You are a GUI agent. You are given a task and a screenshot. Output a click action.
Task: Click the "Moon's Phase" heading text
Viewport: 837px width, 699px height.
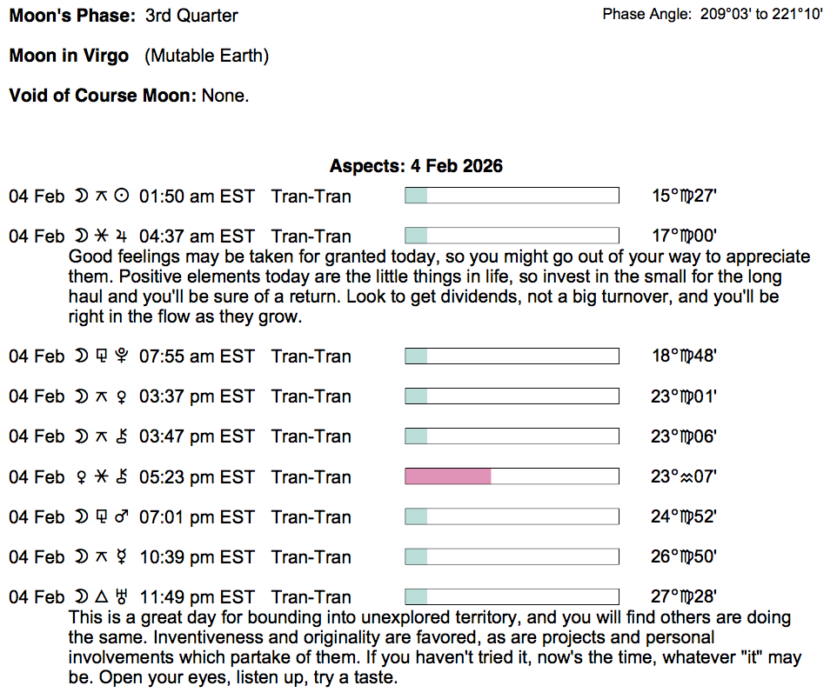[x=72, y=16]
